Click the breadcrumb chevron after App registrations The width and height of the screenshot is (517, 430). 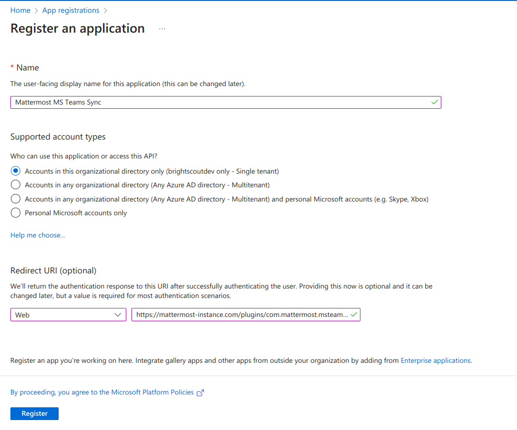click(105, 10)
